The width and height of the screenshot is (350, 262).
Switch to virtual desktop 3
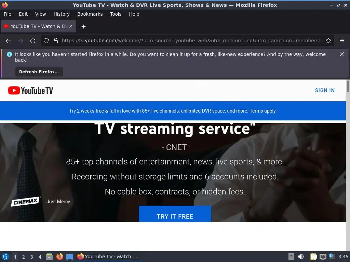[x=32, y=257]
